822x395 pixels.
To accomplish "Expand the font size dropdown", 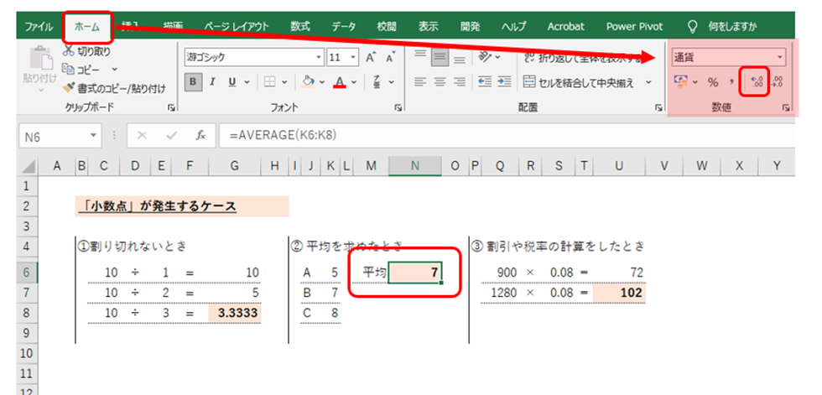I will pyautogui.click(x=355, y=58).
